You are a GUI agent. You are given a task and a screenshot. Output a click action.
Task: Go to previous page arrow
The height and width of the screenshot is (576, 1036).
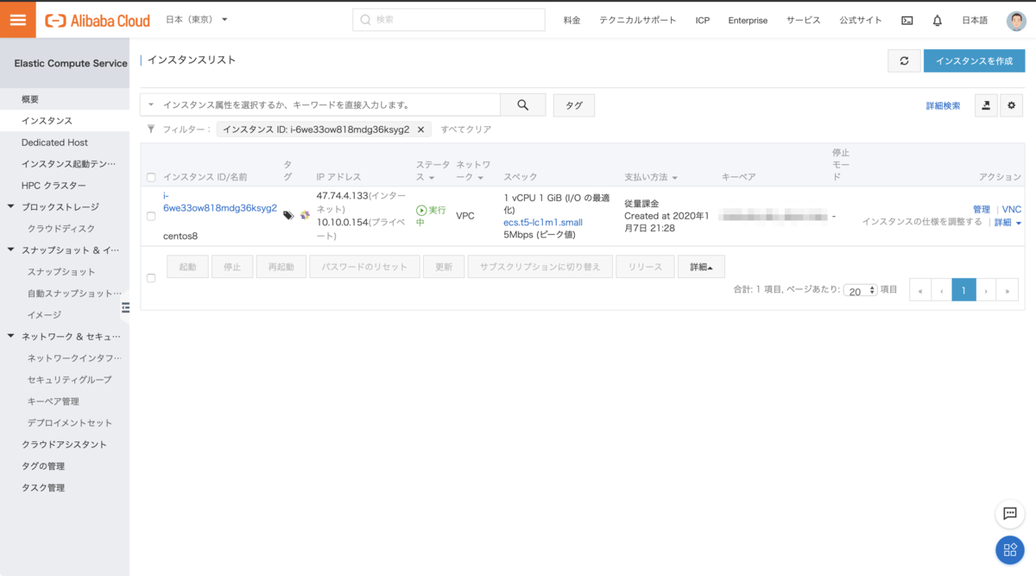[942, 291]
